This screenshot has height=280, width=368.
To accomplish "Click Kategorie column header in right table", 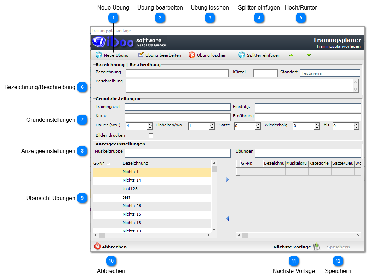I will tap(320, 163).
